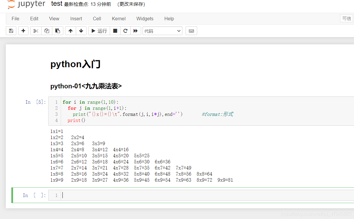Paste cells below icon
The height and width of the screenshot is (219, 354).
click(x=57, y=31)
